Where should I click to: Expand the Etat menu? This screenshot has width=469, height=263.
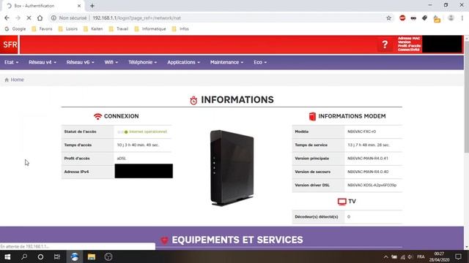[x=12, y=62]
